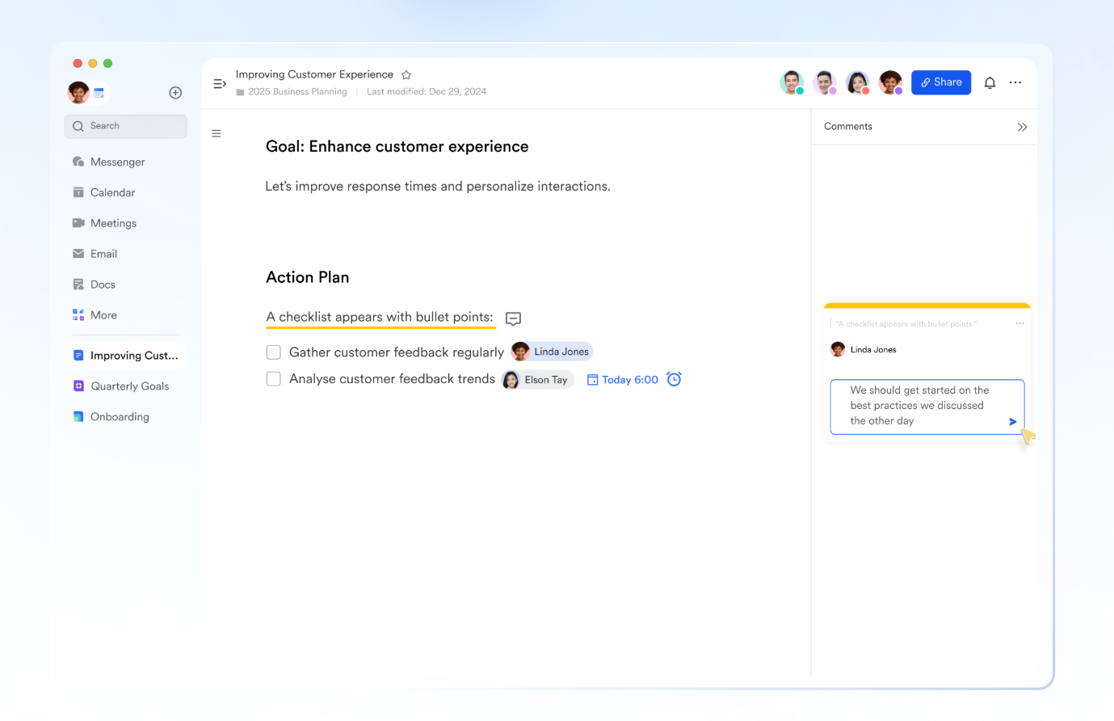Open the Docs icon in sidebar
This screenshot has height=721, width=1114.
click(78, 285)
